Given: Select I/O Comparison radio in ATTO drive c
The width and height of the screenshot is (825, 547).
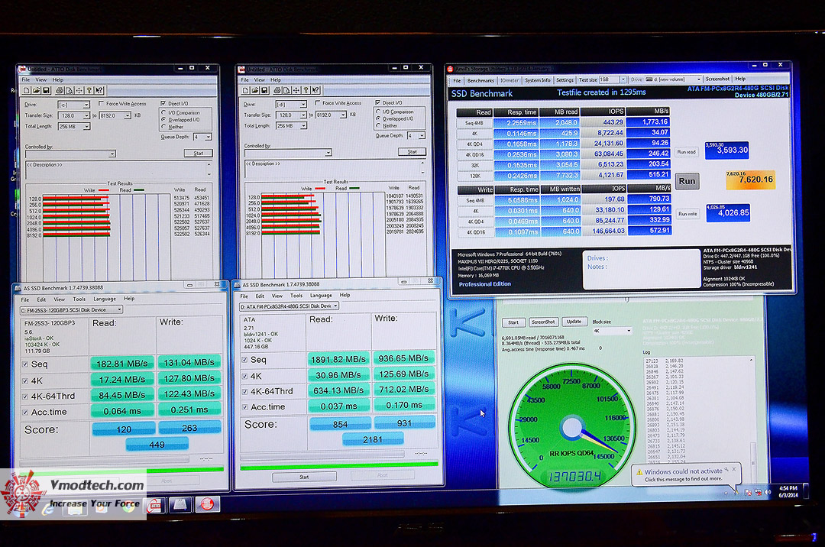Looking at the screenshot, I should click(163, 112).
